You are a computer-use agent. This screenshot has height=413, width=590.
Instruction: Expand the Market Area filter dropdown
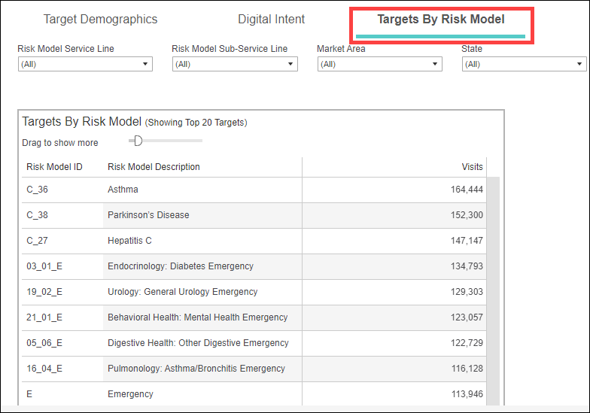(379, 65)
